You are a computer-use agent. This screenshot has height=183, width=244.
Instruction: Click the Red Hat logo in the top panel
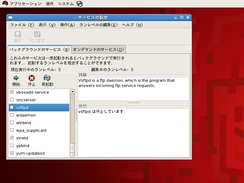coord(5,3)
